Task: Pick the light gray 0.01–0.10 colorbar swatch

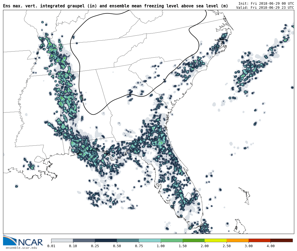Action: [x=62, y=240]
